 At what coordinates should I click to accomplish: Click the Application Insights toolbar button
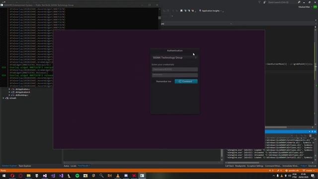210,11
